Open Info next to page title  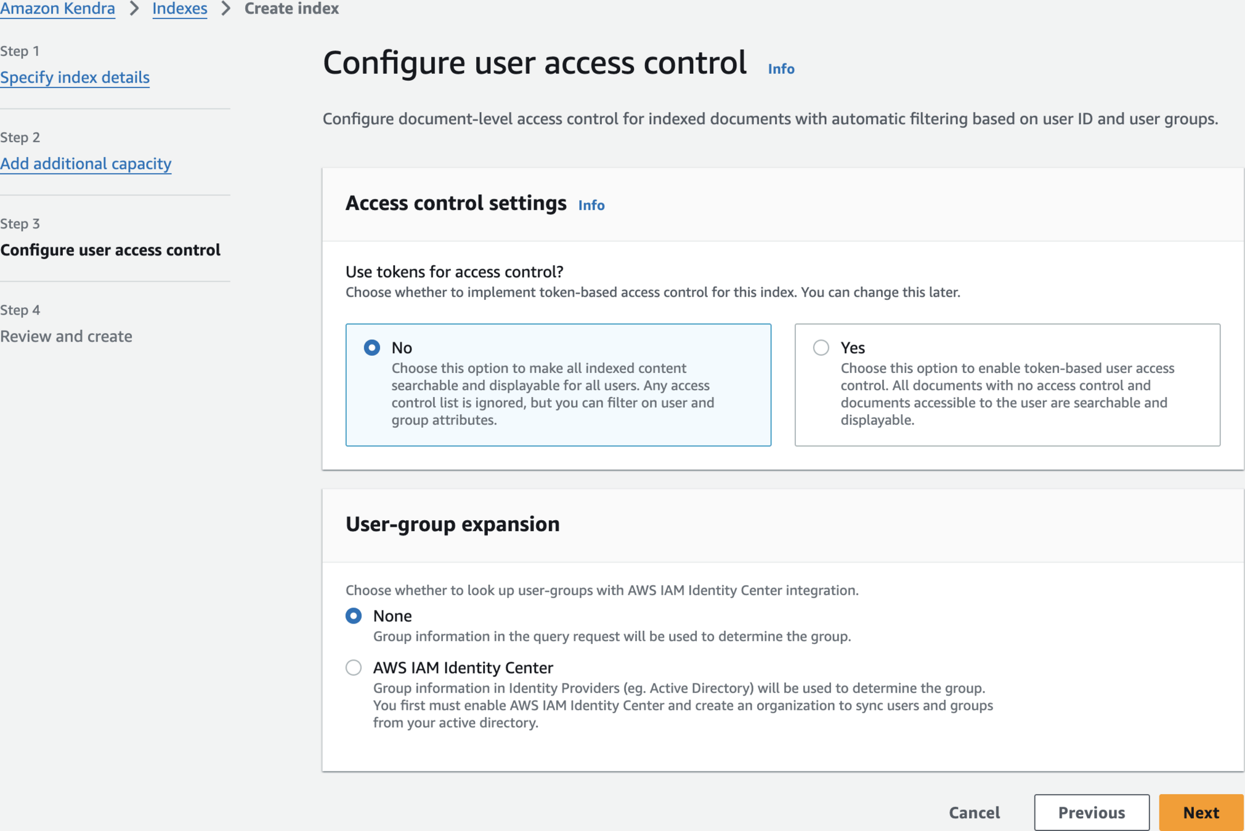(781, 69)
